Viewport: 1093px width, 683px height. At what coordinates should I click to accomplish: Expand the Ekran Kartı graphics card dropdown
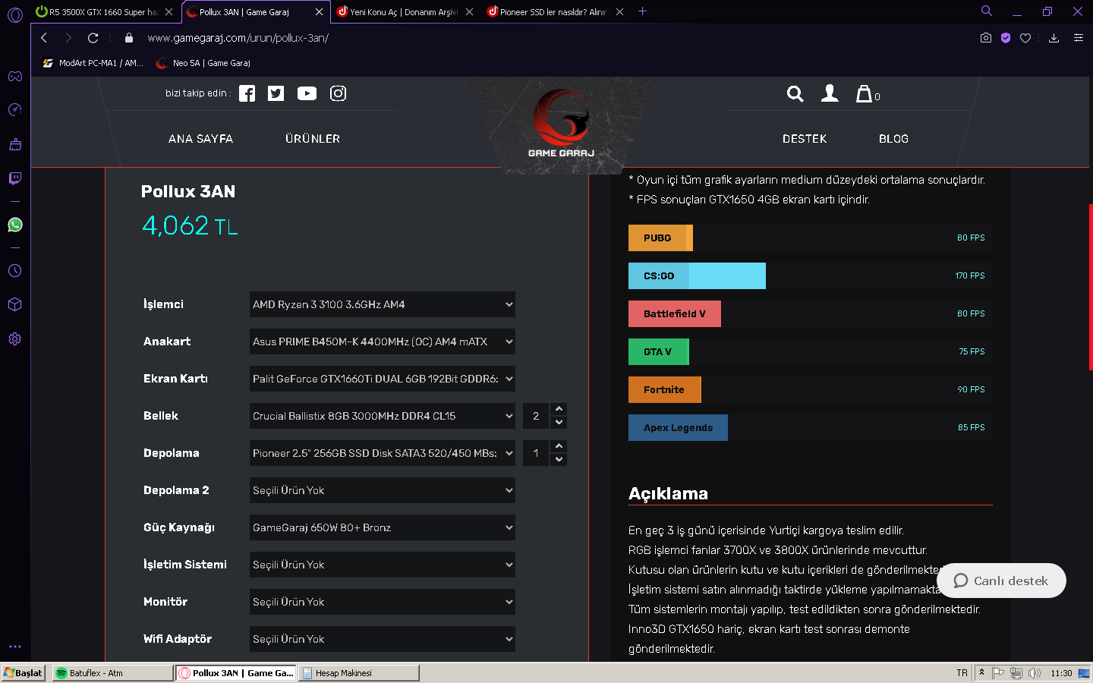(x=383, y=379)
